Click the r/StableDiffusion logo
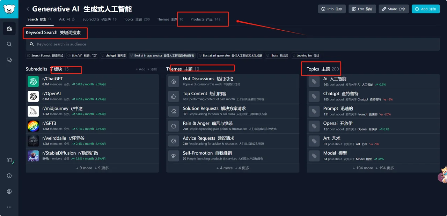Viewport: 447px width, 216px height. click(x=33, y=156)
